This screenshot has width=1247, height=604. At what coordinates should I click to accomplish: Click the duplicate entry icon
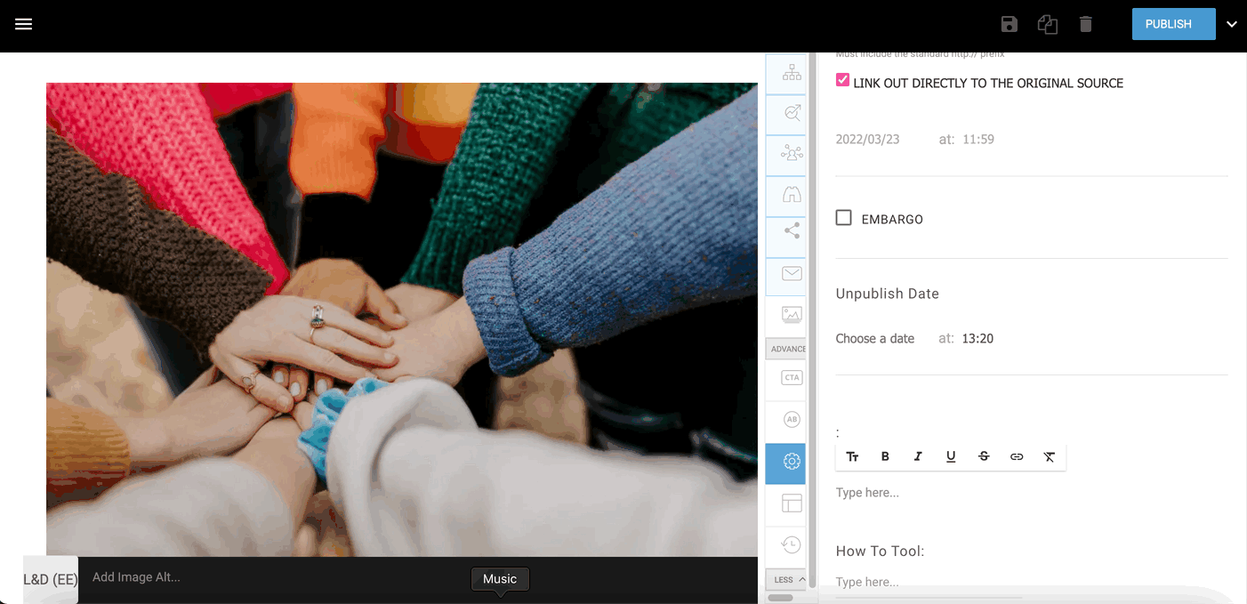point(1047,24)
